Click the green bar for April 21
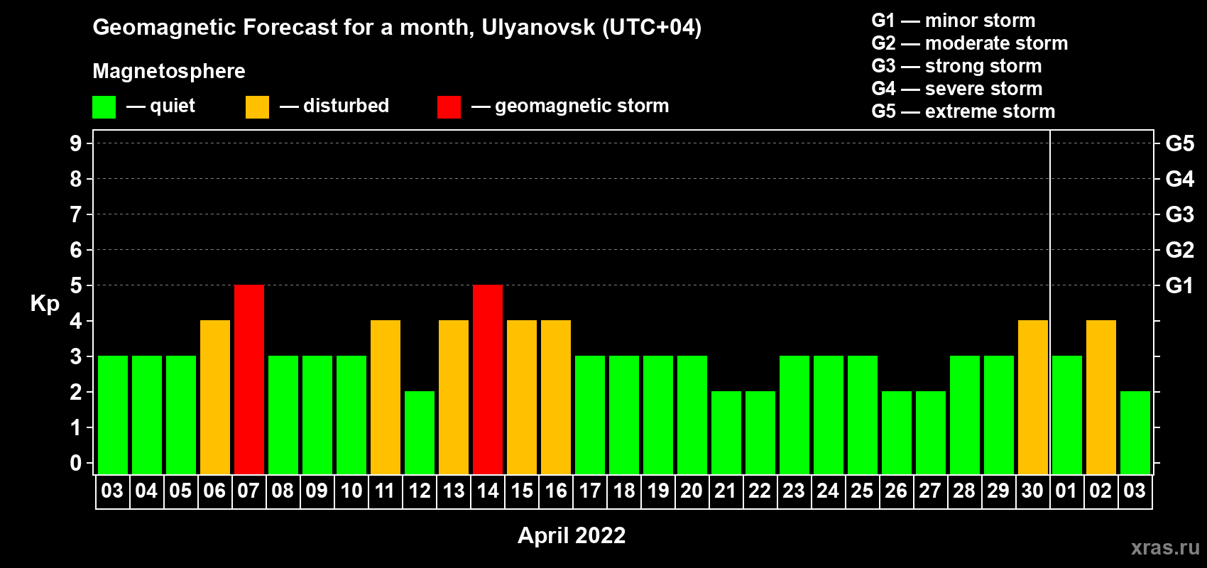 tap(726, 433)
